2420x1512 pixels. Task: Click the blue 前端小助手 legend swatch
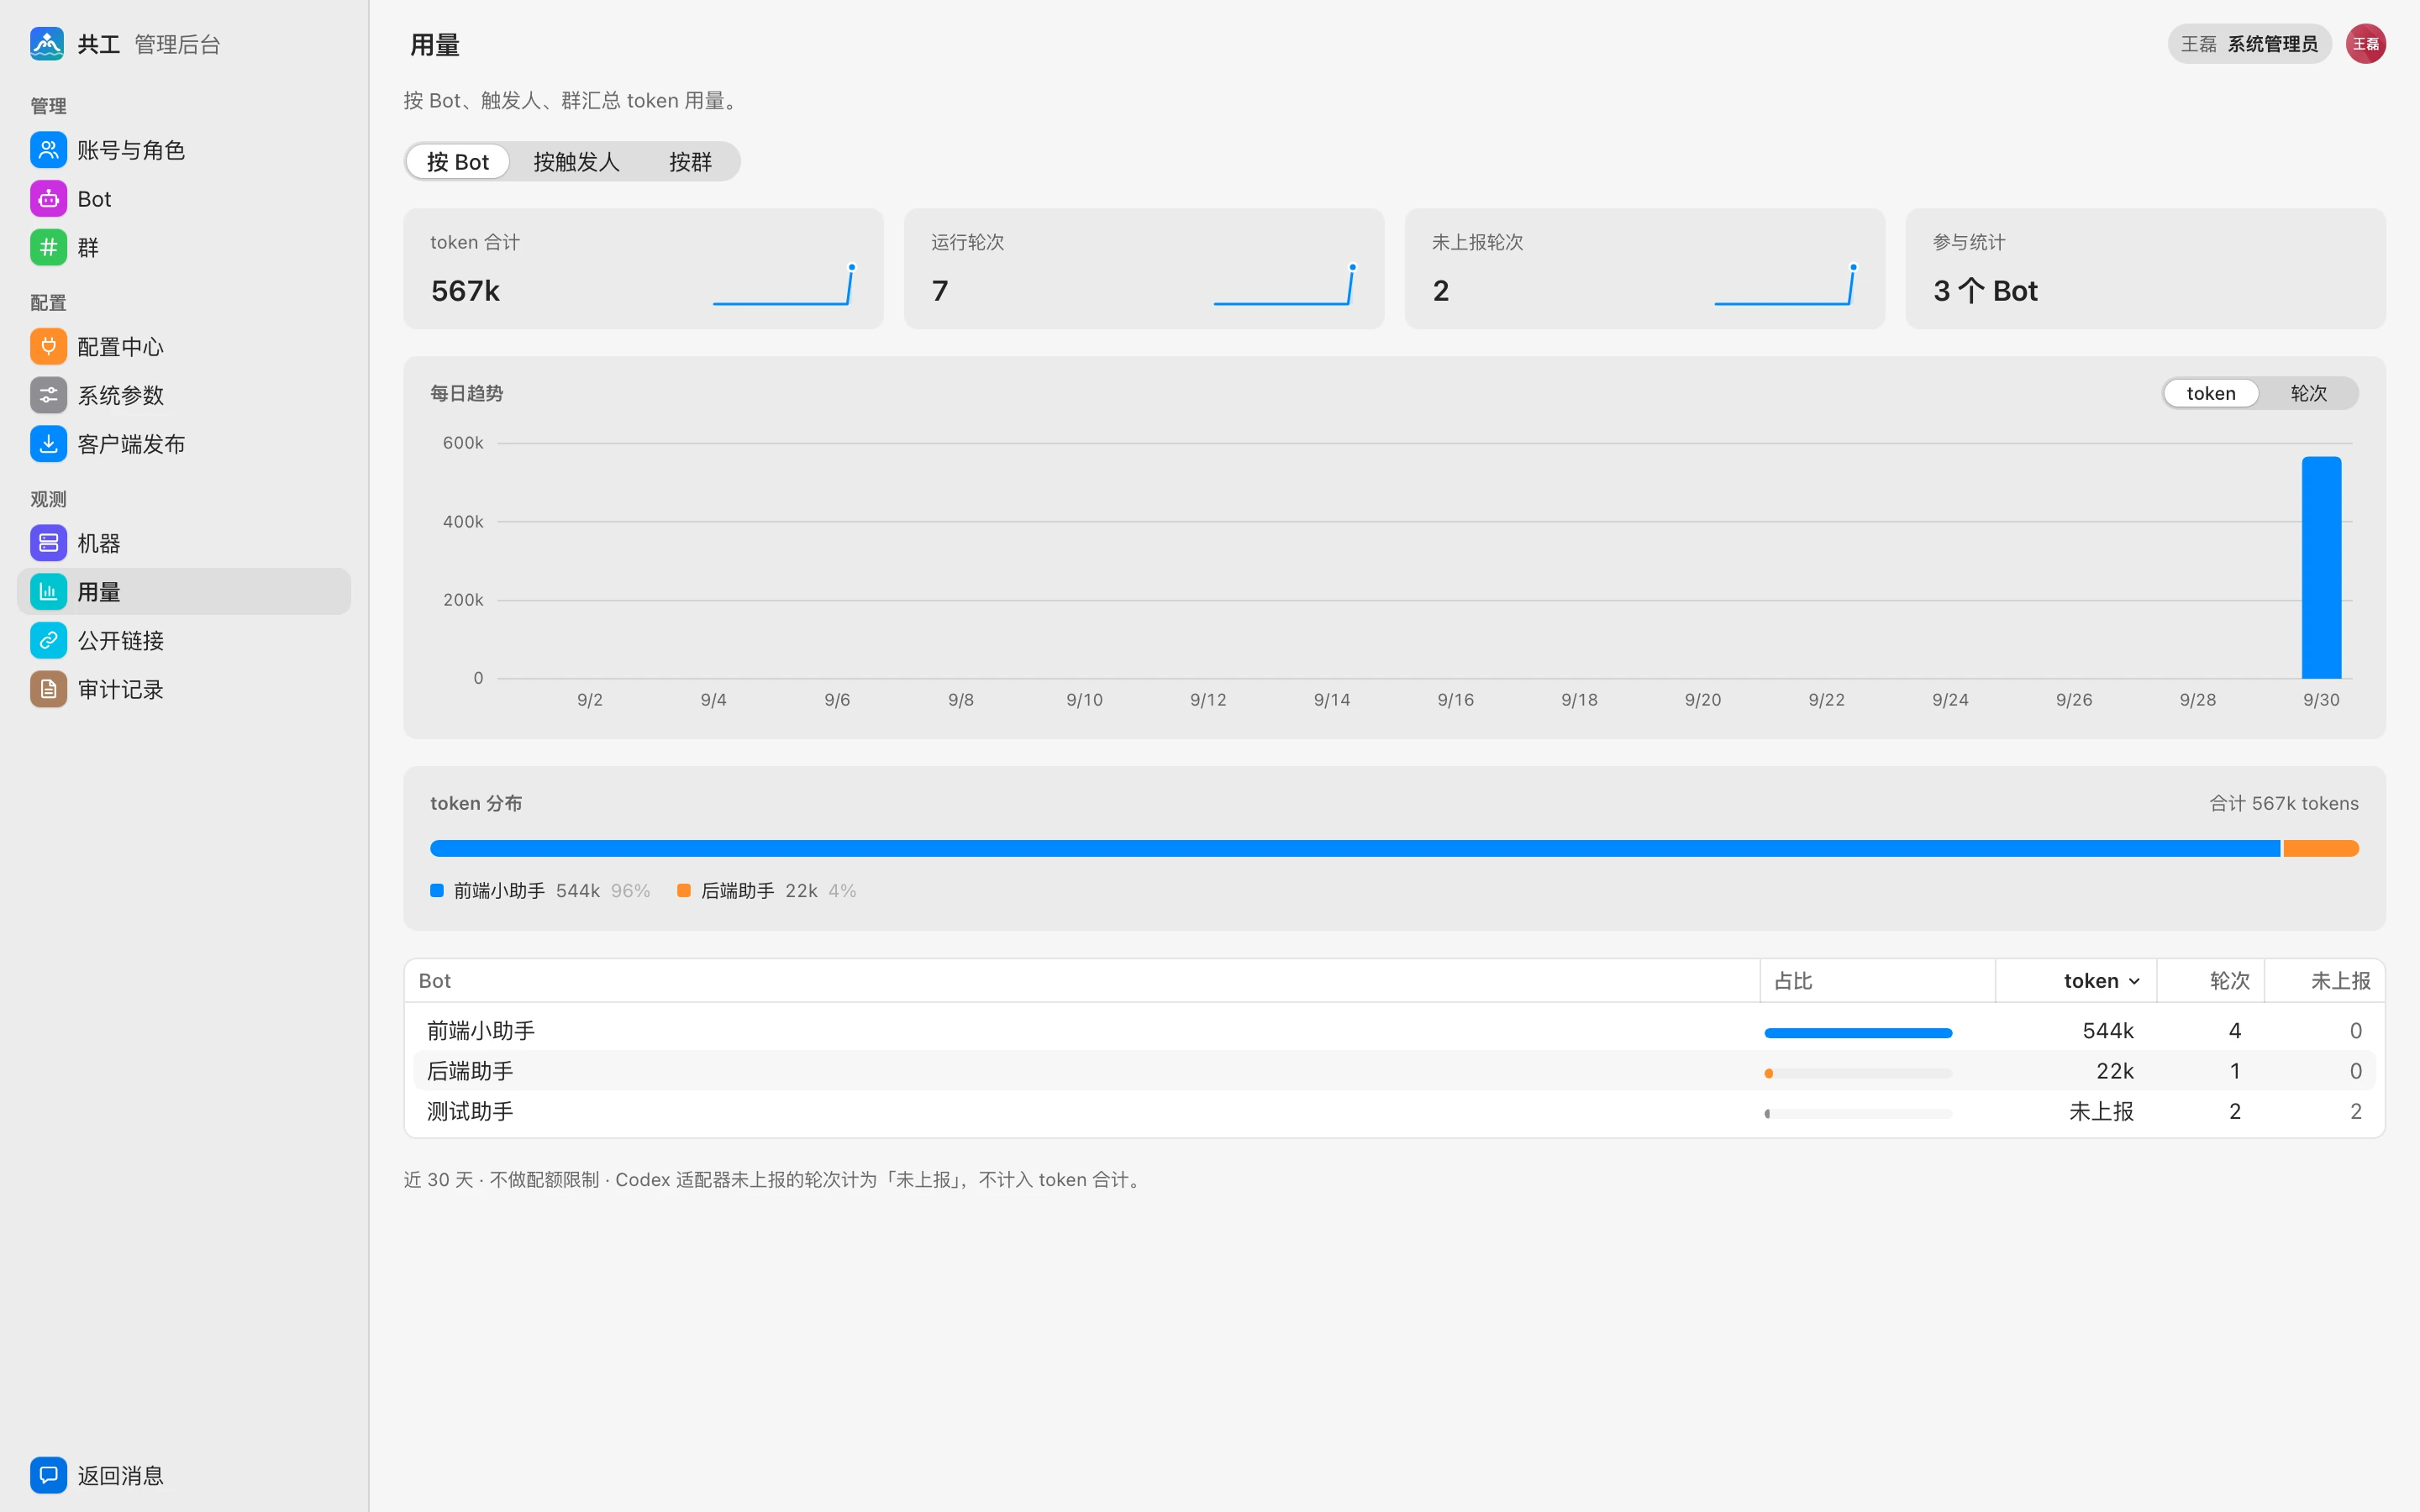pyautogui.click(x=437, y=890)
